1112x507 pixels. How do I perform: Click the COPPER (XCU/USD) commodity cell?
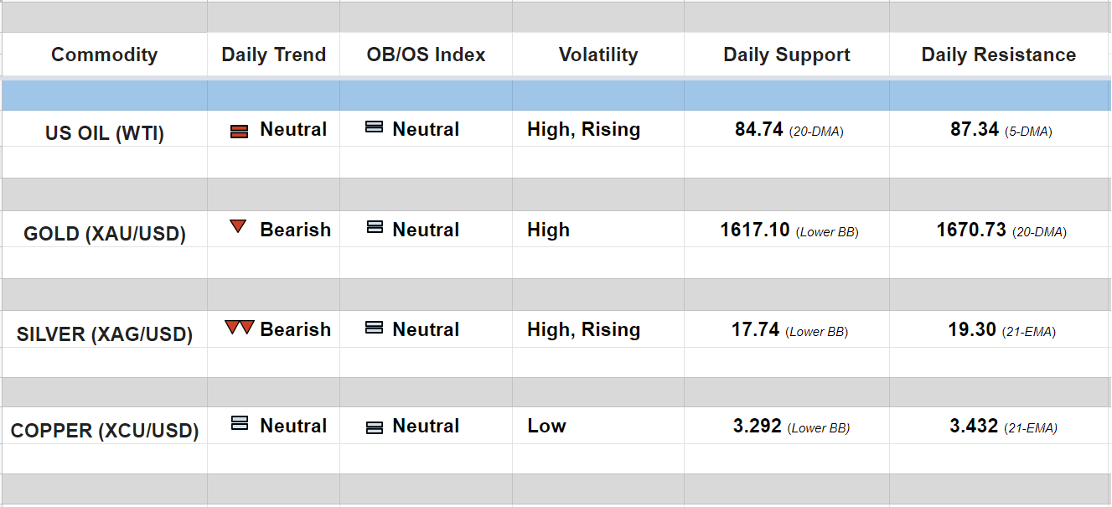point(104,431)
